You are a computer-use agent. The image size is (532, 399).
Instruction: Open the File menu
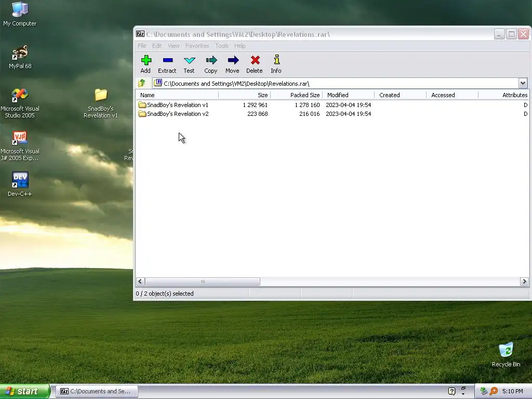pyautogui.click(x=142, y=46)
